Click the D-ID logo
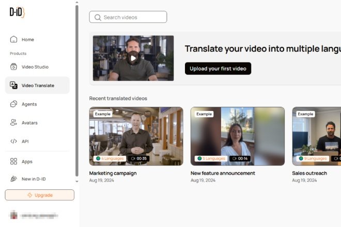The height and width of the screenshot is (227, 341). coord(17,12)
